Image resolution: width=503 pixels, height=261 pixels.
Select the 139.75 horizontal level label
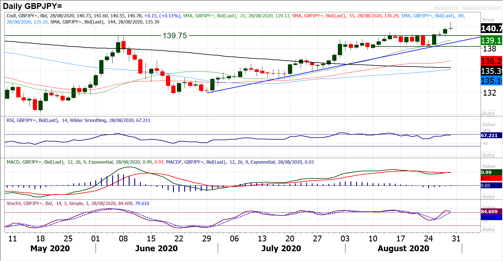tap(175, 36)
